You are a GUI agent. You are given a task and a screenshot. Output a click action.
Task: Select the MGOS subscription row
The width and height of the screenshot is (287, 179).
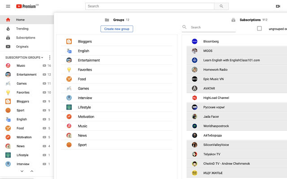click(x=237, y=51)
